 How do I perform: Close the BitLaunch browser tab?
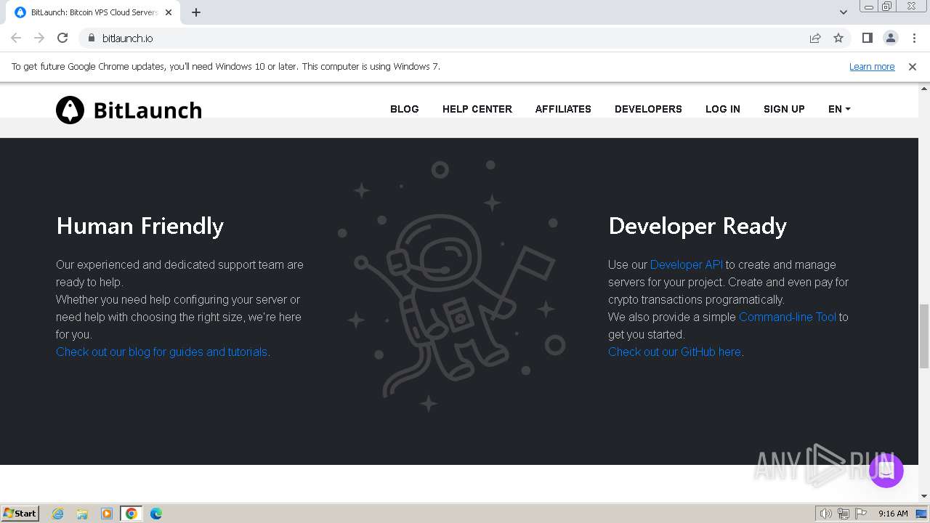tap(169, 12)
